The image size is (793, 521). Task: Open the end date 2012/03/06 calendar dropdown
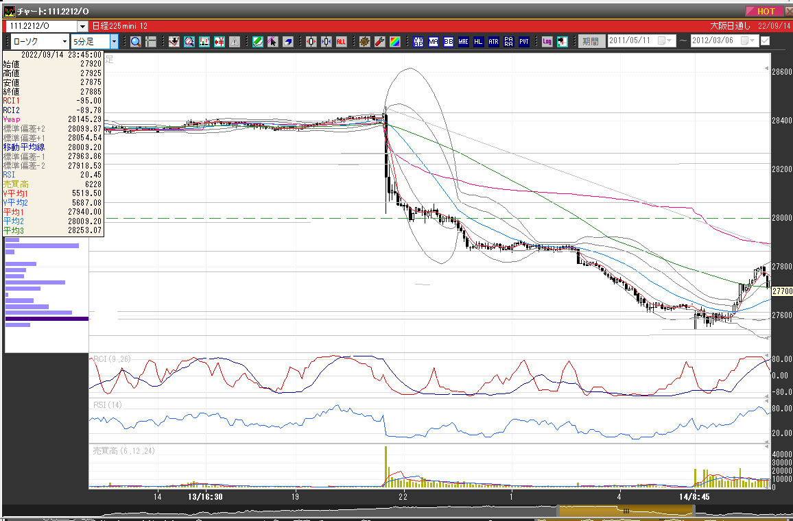(x=748, y=41)
